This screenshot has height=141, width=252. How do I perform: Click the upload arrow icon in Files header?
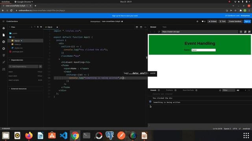click(x=35, y=27)
